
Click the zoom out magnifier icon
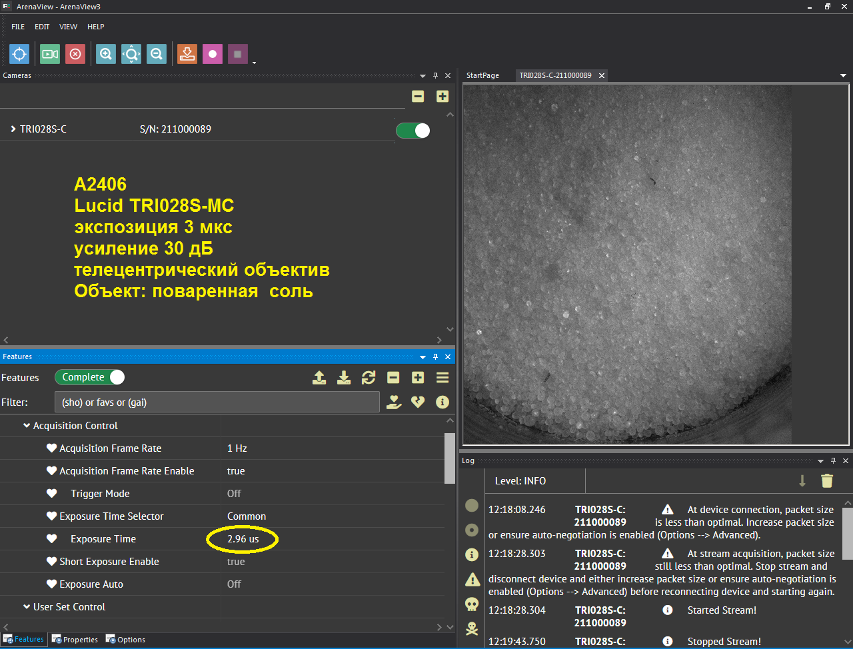tap(157, 54)
